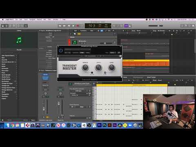
Task: Click the add track plus button
Action: [71, 34]
